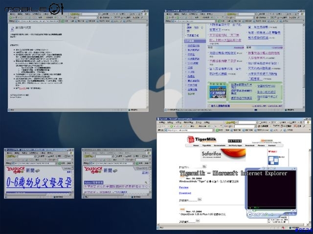
Task: Click the large blue 0~6歲幼兒父母及孕 headline link
Action: 39,182
